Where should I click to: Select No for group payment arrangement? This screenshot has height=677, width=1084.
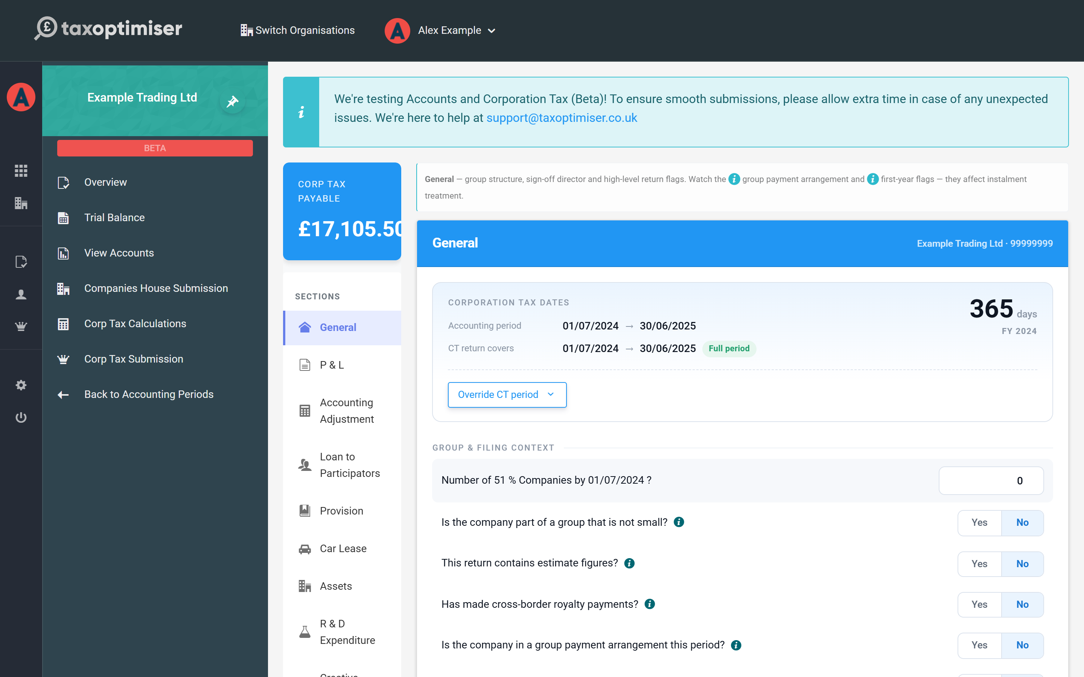pyautogui.click(x=1022, y=645)
